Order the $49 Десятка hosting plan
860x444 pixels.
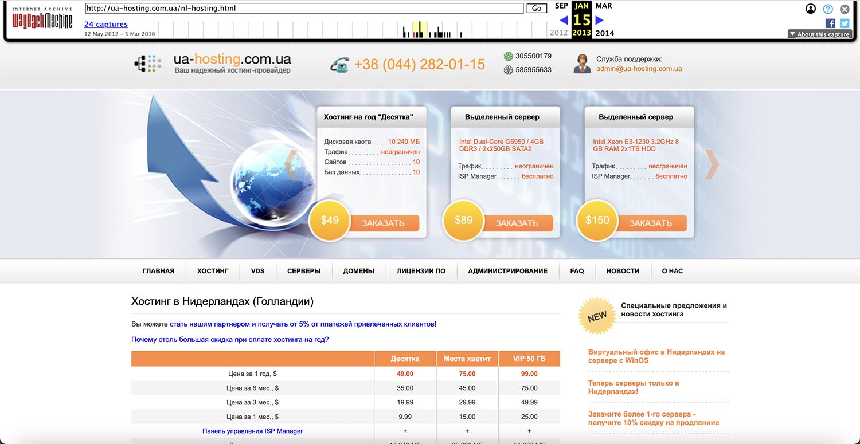[383, 223]
